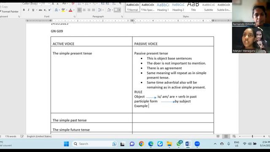This screenshot has height=152, width=270.
Task: Open highlight color dropdown arrow
Action: [x=67, y=10]
